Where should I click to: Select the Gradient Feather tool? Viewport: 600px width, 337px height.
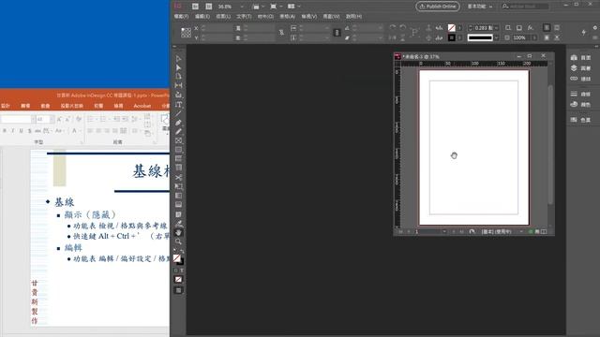click(x=178, y=205)
